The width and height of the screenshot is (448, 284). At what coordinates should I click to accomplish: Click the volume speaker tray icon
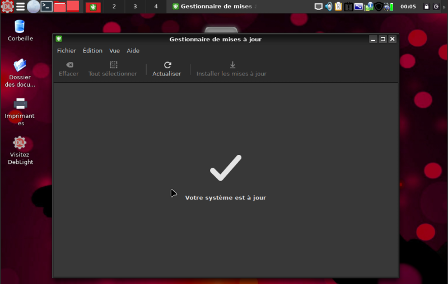click(x=329, y=7)
